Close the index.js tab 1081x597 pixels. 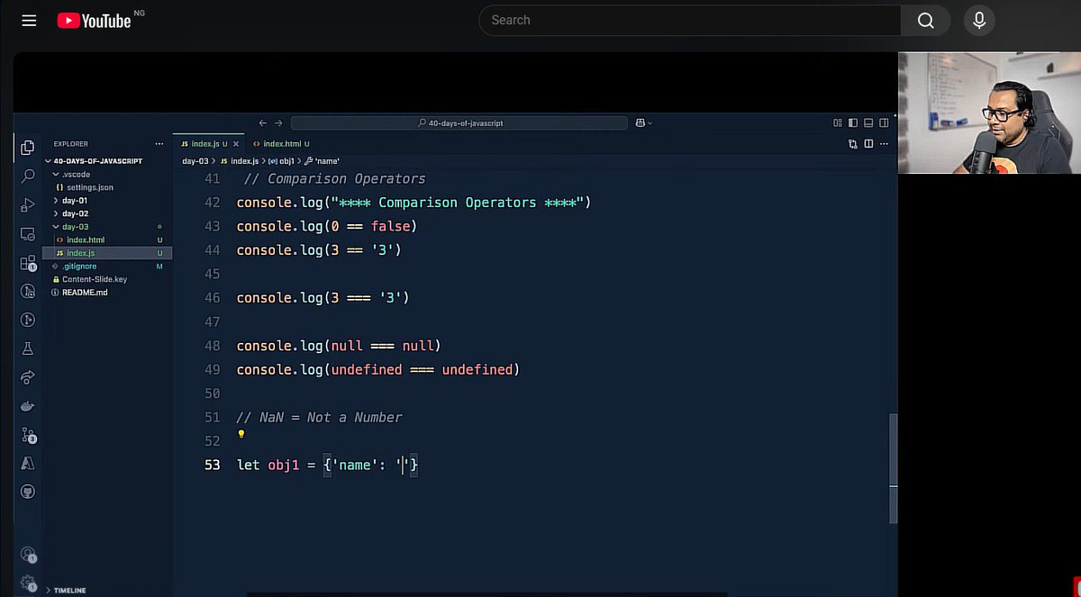(237, 143)
